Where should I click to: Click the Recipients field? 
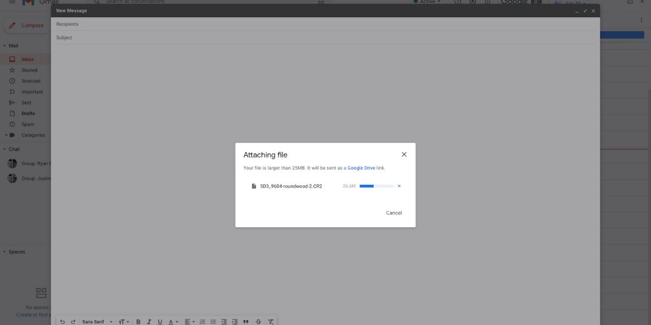[x=325, y=24]
